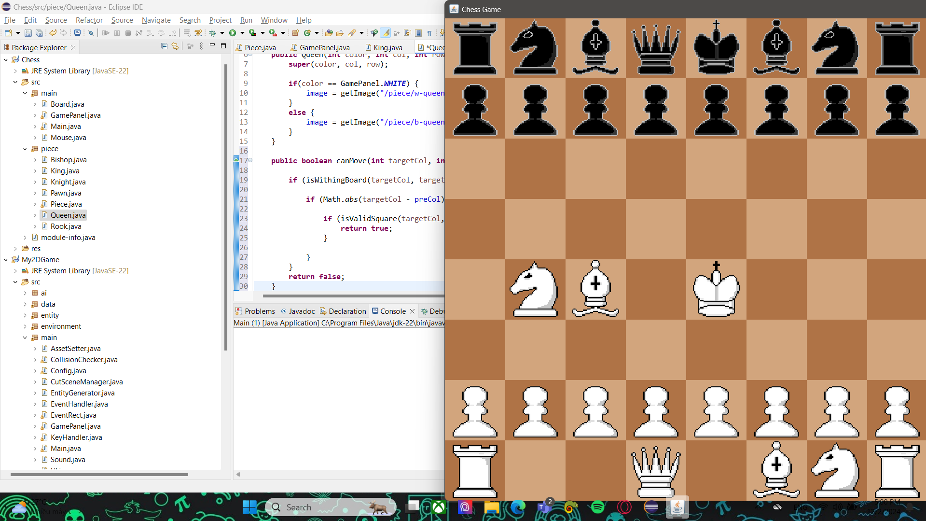Click the Resume debug icon
Viewport: 926px width, 521px height.
pyautogui.click(x=106, y=33)
